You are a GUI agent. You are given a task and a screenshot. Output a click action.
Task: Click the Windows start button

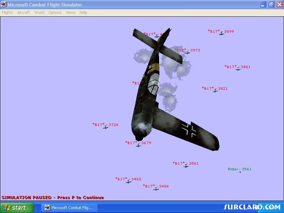(17, 208)
